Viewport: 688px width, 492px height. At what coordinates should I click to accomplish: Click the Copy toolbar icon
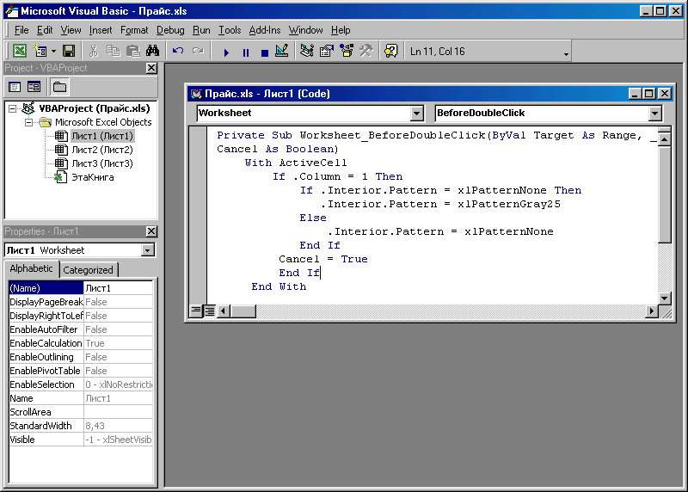click(x=114, y=51)
